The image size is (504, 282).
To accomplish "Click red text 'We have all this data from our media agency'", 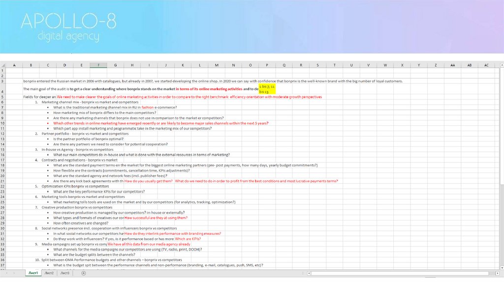I will (149, 244).
